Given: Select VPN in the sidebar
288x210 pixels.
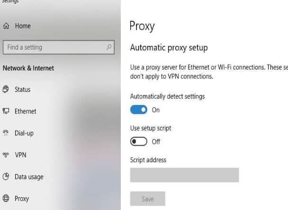Looking at the screenshot, I should tap(20, 155).
